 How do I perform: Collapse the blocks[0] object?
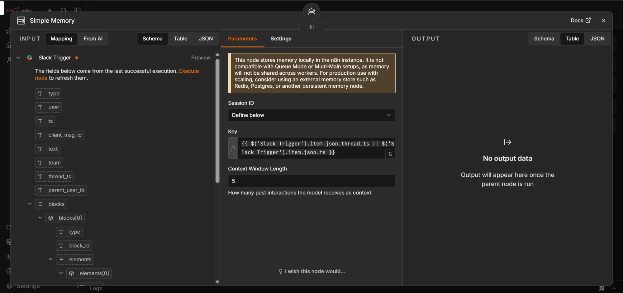(40, 218)
